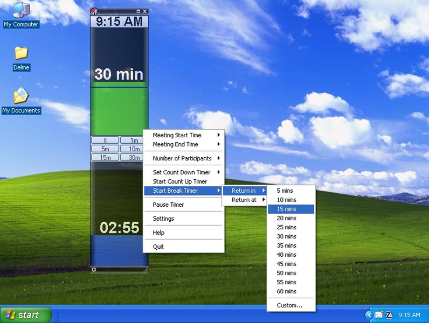Choose Pause Timer from context menu

click(x=184, y=205)
